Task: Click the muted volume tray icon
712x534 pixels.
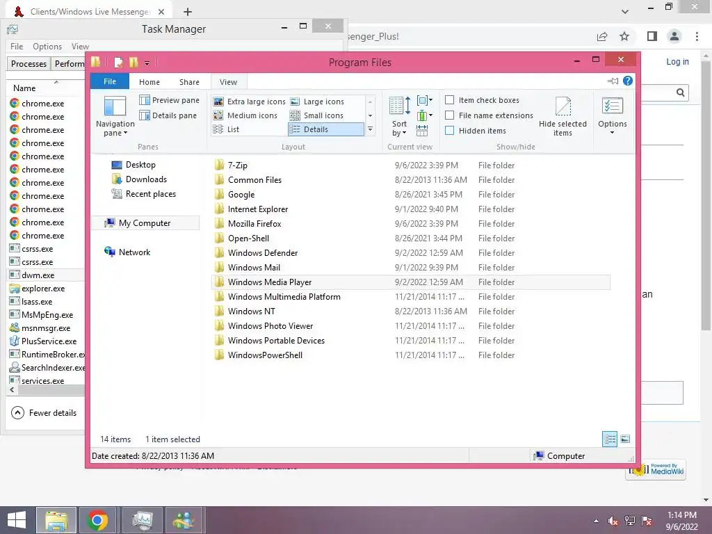Action: tap(613, 521)
